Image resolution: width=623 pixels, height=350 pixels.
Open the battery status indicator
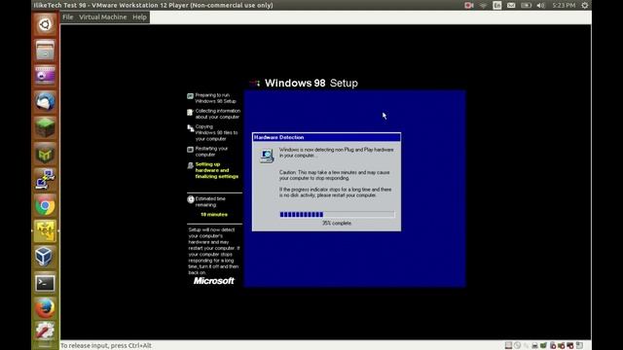[526, 5]
